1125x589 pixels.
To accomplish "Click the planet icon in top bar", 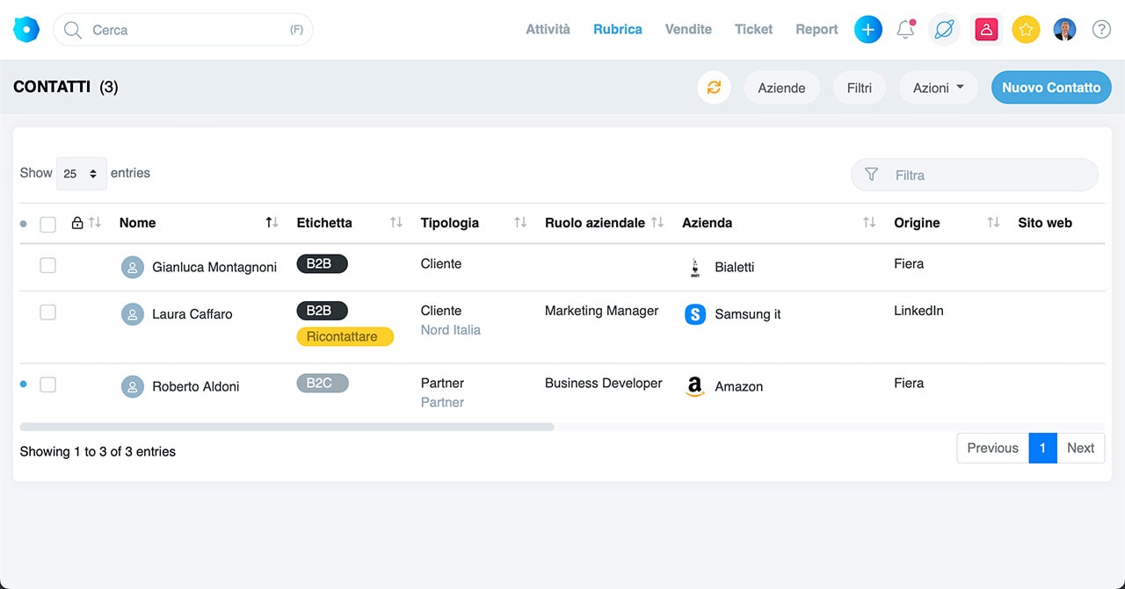I will click(x=944, y=30).
